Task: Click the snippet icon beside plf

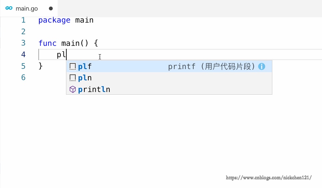Action: pyautogui.click(x=73, y=67)
